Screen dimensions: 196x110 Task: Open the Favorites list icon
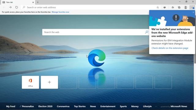point(173,7)
